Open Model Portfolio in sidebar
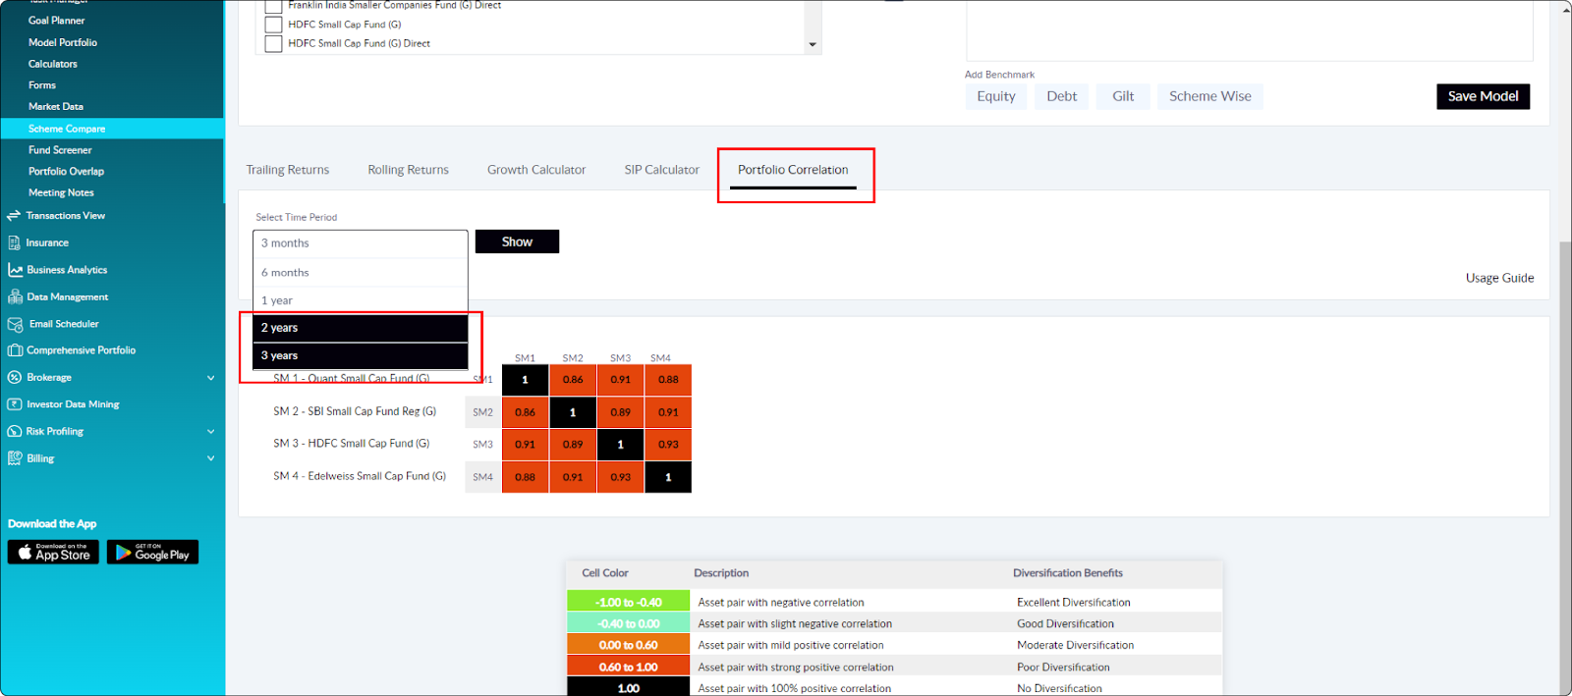 [x=63, y=42]
